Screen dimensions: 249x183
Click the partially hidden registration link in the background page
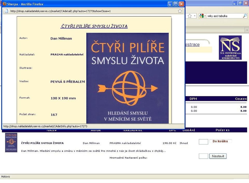click(x=192, y=45)
